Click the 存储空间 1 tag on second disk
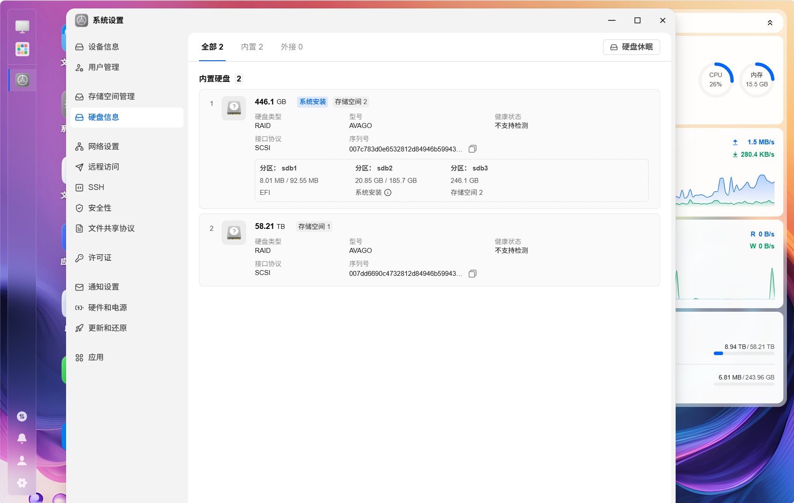Screen dimensions: 794x503 pos(314,227)
